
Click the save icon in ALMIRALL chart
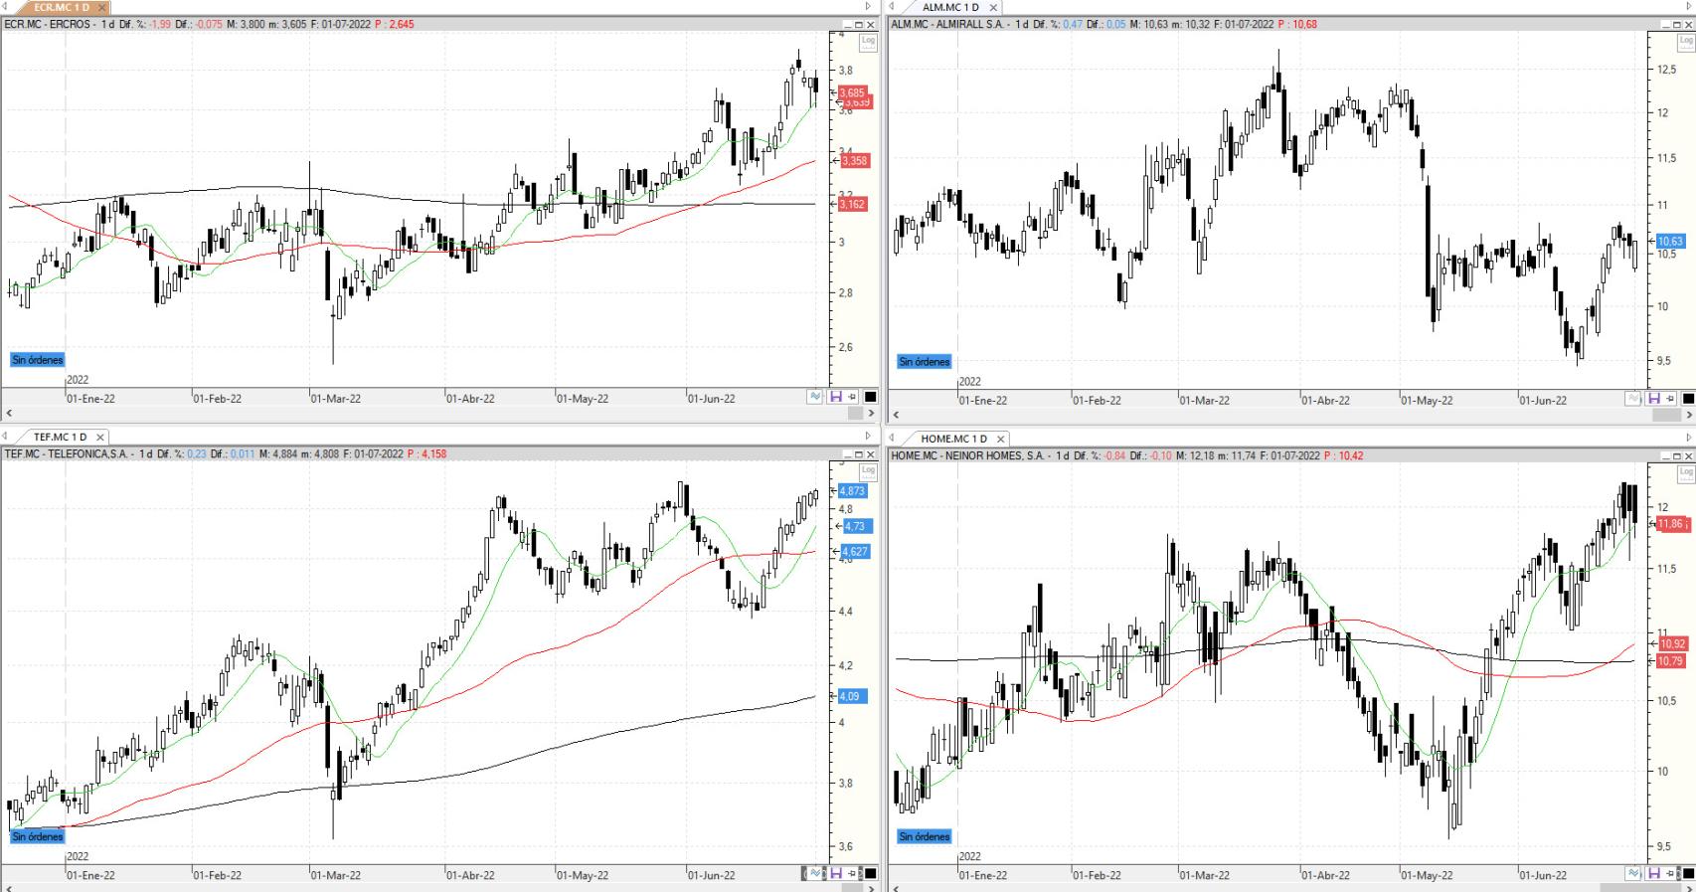[1653, 399]
